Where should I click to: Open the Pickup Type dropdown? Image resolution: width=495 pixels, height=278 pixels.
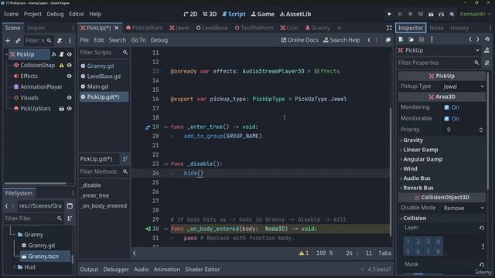coord(463,86)
